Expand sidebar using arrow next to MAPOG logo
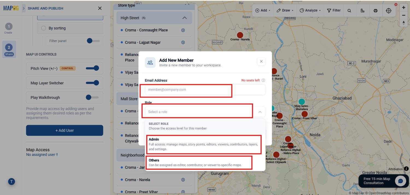The image size is (410, 195). [24, 8]
